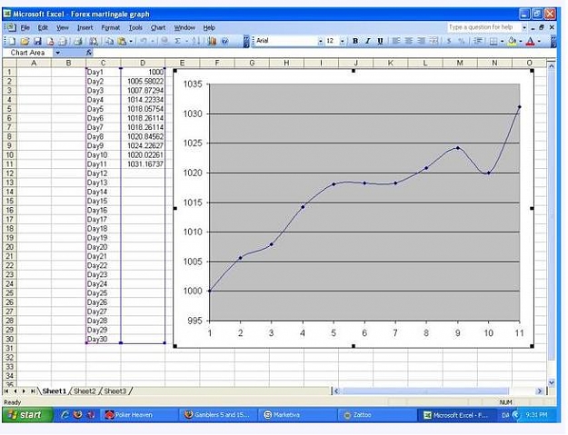Click the Decrease Indent icon
Screen dimensions: 568x435
(x=478, y=41)
